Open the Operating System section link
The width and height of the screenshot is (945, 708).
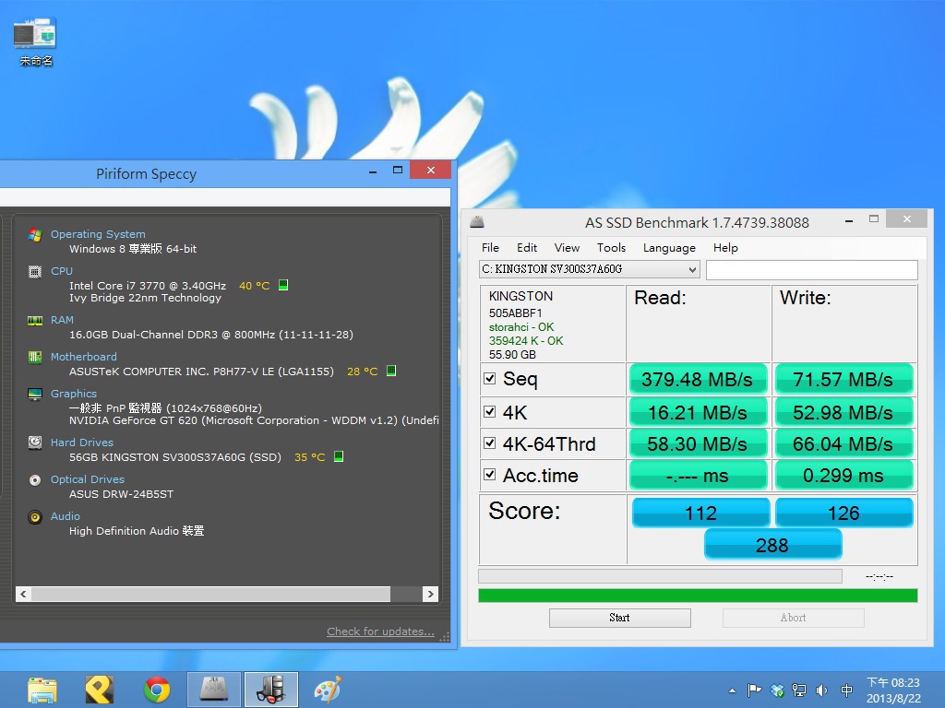(x=98, y=234)
